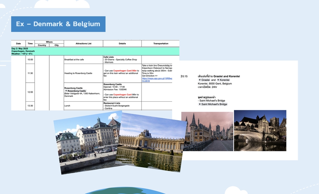This screenshot has height=194, width=319.
Task: Open the Ghent dusk street photo
Action: point(207,131)
